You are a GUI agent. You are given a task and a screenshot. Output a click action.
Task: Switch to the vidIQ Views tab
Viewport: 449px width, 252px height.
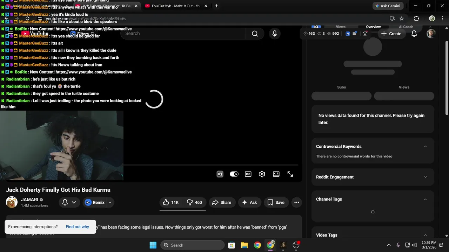pyautogui.click(x=341, y=27)
